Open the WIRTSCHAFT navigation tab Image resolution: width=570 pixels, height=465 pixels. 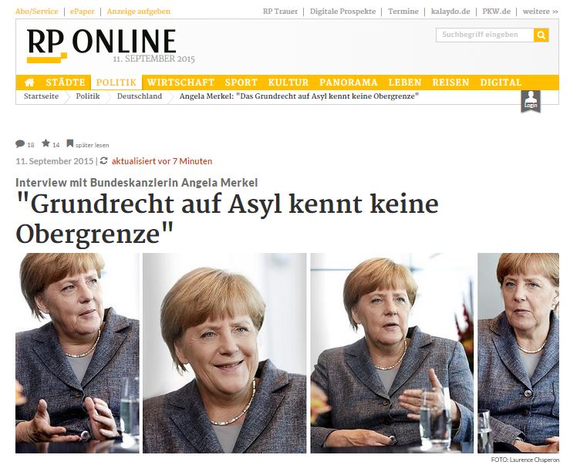tap(180, 83)
